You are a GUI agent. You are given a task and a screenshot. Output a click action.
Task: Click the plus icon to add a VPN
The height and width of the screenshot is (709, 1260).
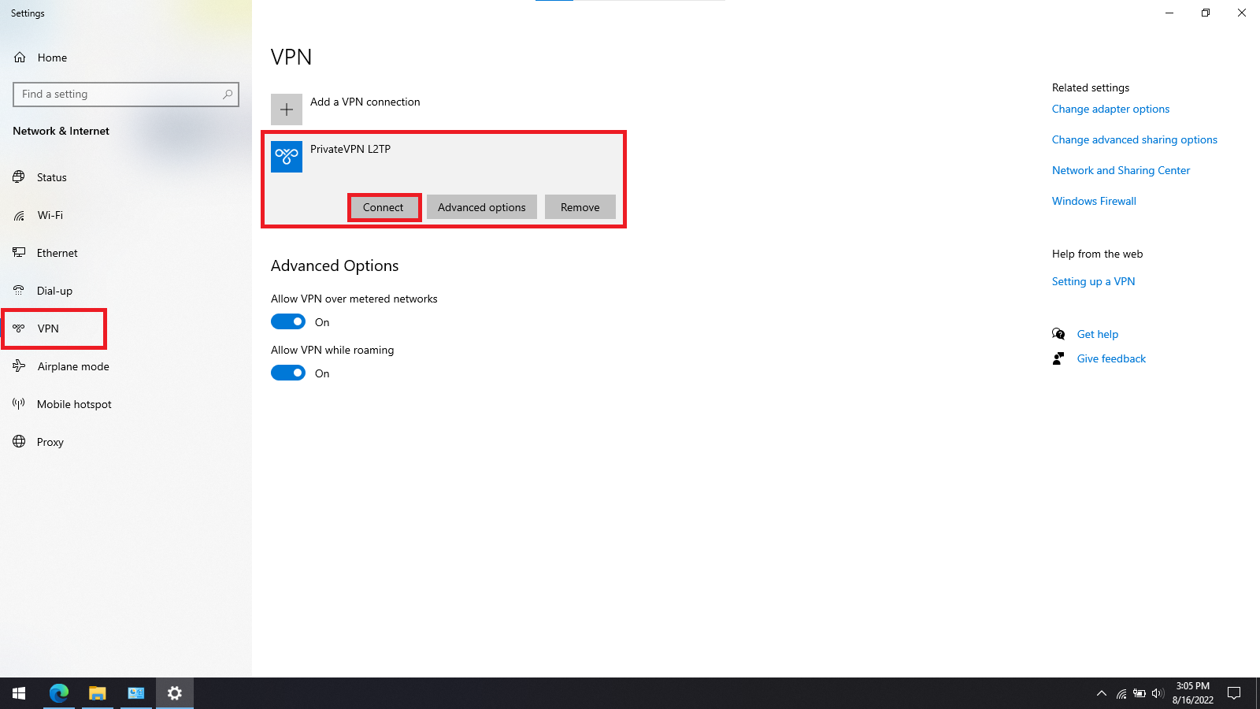pyautogui.click(x=287, y=110)
